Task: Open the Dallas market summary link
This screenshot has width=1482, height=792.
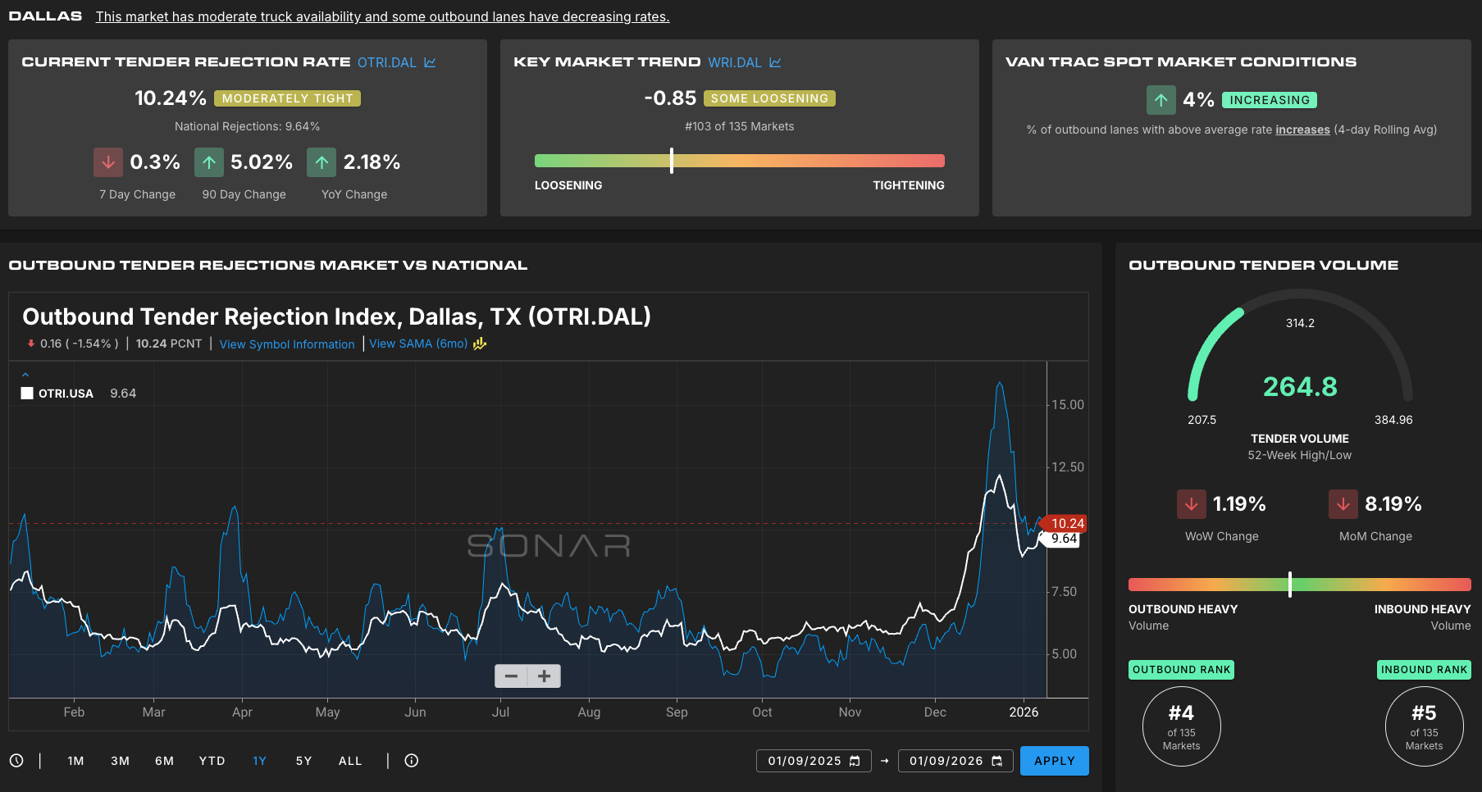Action: tap(382, 17)
